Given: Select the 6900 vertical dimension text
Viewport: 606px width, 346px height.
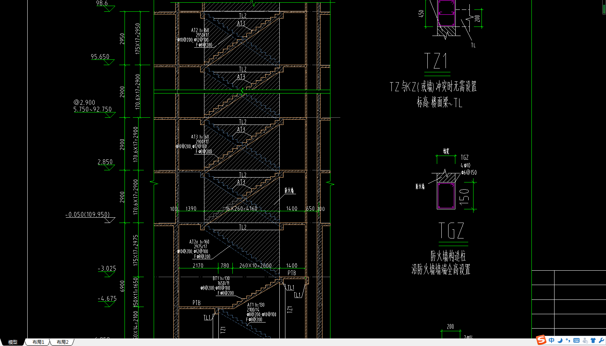Looking at the screenshot, I should coord(122,286).
